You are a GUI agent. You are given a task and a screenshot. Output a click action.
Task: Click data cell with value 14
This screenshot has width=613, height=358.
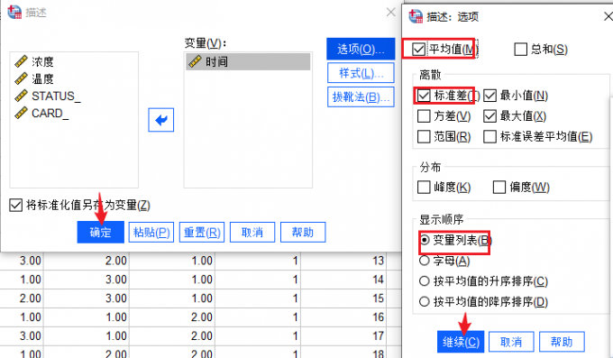coord(343,280)
